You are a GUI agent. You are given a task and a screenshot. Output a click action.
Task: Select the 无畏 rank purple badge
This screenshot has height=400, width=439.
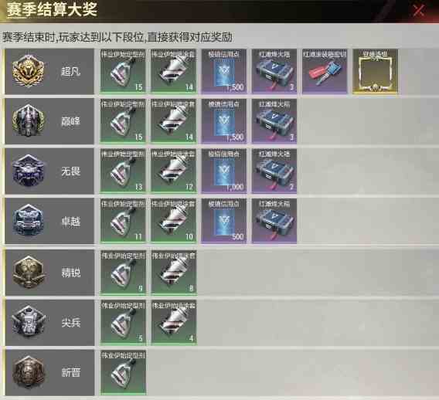point(28,171)
